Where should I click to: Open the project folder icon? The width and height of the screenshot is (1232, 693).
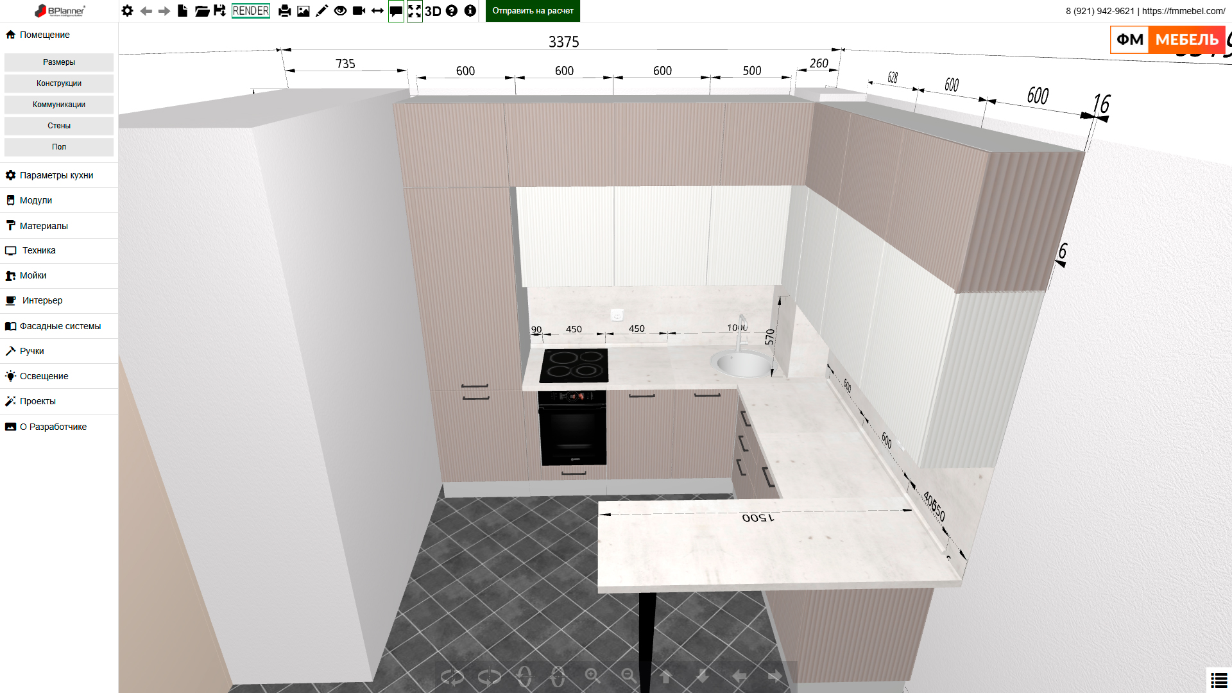point(201,11)
